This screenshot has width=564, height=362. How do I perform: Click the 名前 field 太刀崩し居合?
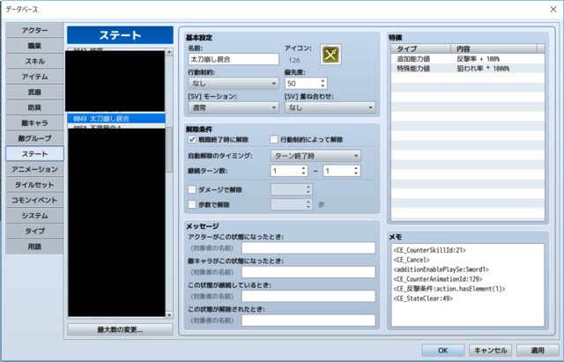[233, 59]
